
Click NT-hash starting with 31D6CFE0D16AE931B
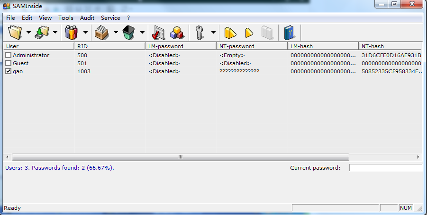(392, 55)
